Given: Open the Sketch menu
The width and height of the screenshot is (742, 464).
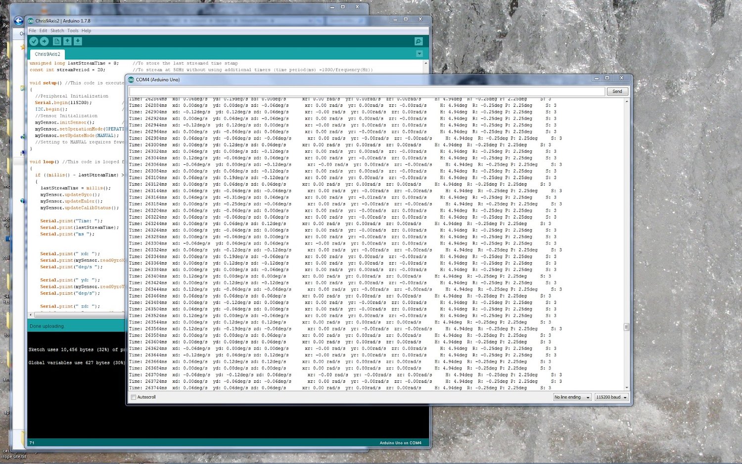Looking at the screenshot, I should (57, 31).
